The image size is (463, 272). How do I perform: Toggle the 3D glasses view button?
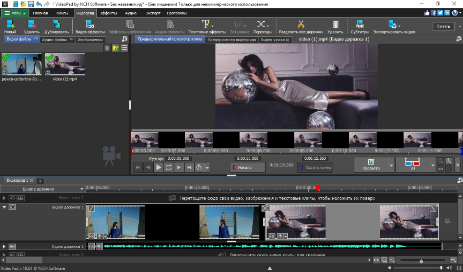click(x=413, y=164)
